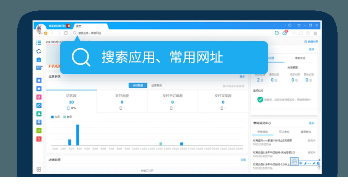Toggle the 昨日 legend item in the chart

69,117
